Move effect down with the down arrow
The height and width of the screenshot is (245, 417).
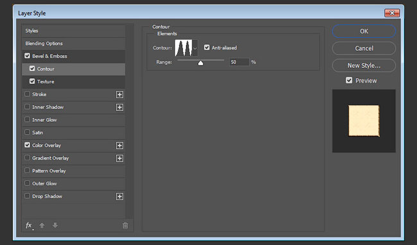pyautogui.click(x=55, y=225)
